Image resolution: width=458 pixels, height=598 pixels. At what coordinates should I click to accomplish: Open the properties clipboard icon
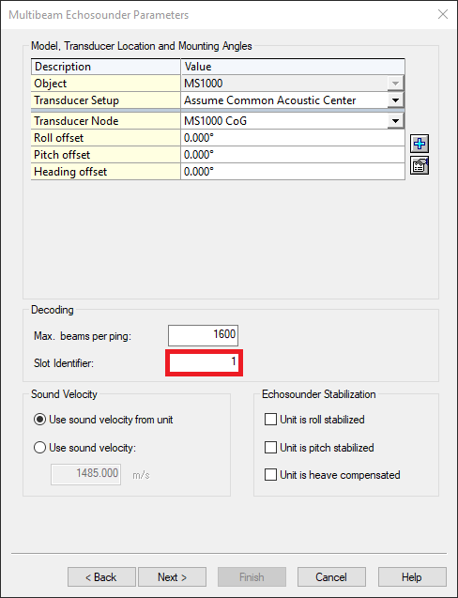(x=420, y=165)
